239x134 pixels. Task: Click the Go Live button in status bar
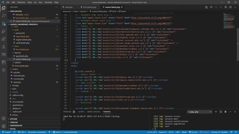pos(193,132)
